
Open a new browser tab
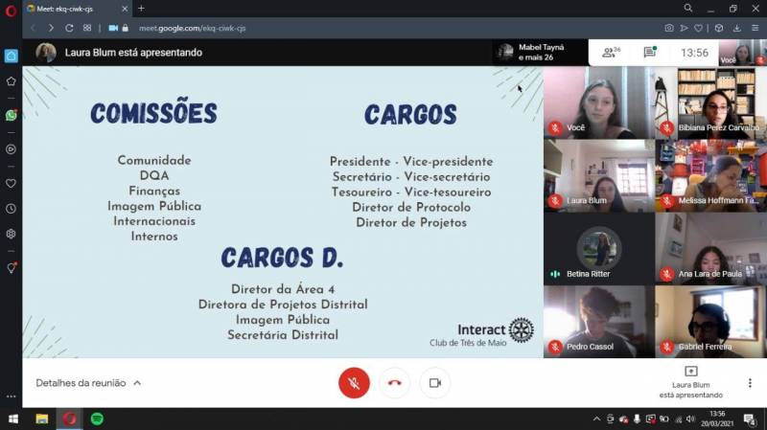point(141,9)
